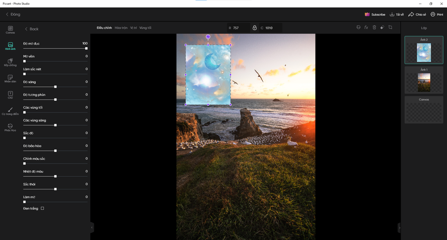The image size is (447, 240).
Task: Click the top-left resize handle of moon image
Action: [186, 45]
